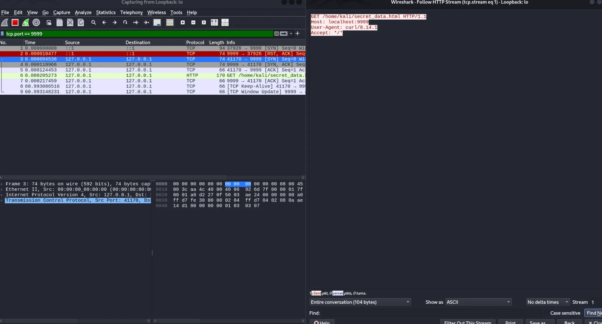Apply the display filter arrow button
This screenshot has width=602, height=324.
(x=284, y=34)
